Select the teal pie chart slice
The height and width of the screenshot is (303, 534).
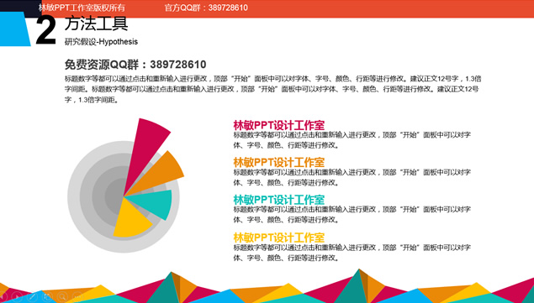click(x=155, y=203)
